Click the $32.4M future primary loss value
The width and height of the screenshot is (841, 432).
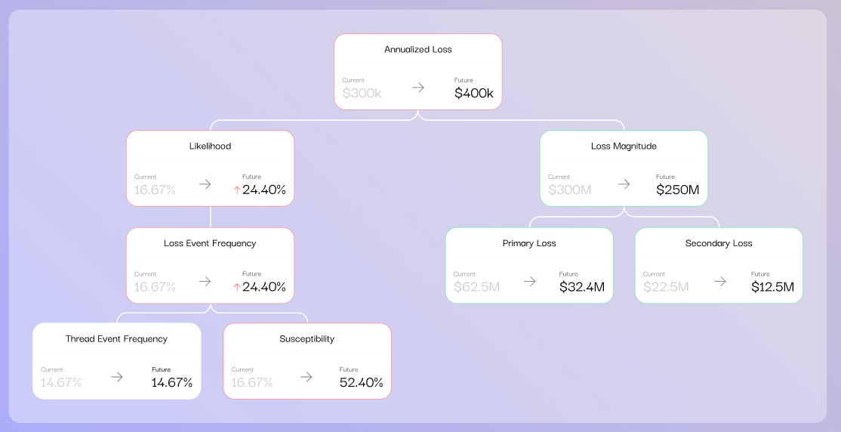click(x=582, y=287)
